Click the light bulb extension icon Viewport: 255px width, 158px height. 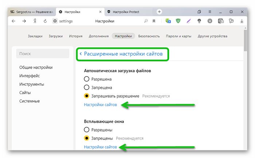[199, 21]
